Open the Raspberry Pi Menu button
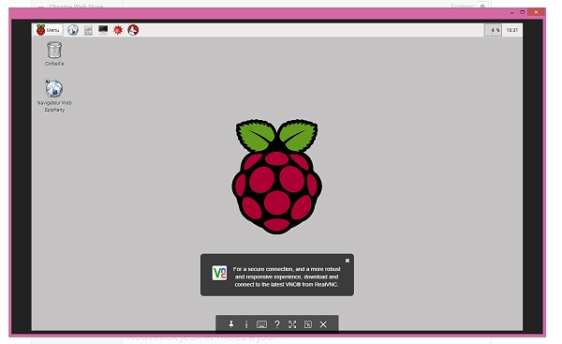The width and height of the screenshot is (562, 344). pyautogui.click(x=48, y=30)
